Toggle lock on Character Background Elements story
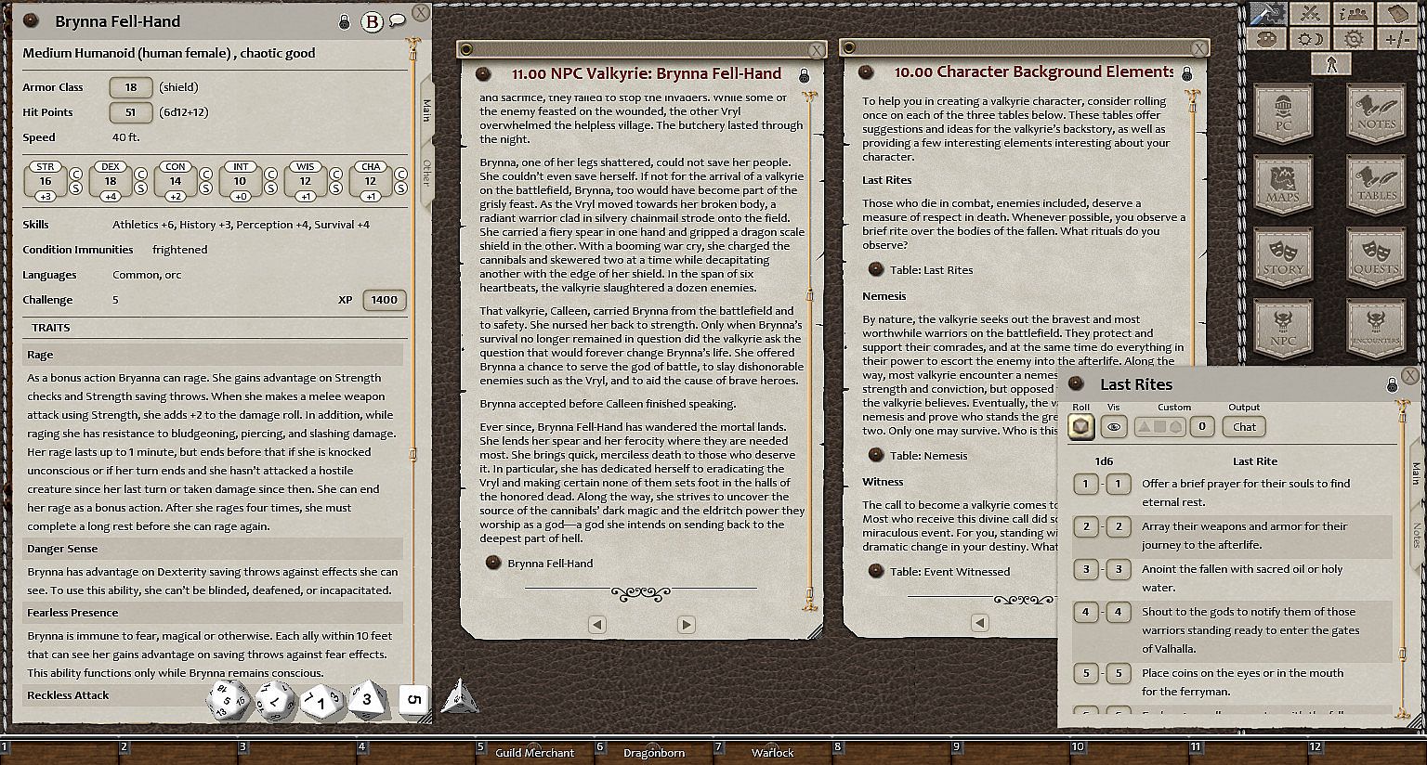Screen dimensions: 1427x765 point(1187,73)
